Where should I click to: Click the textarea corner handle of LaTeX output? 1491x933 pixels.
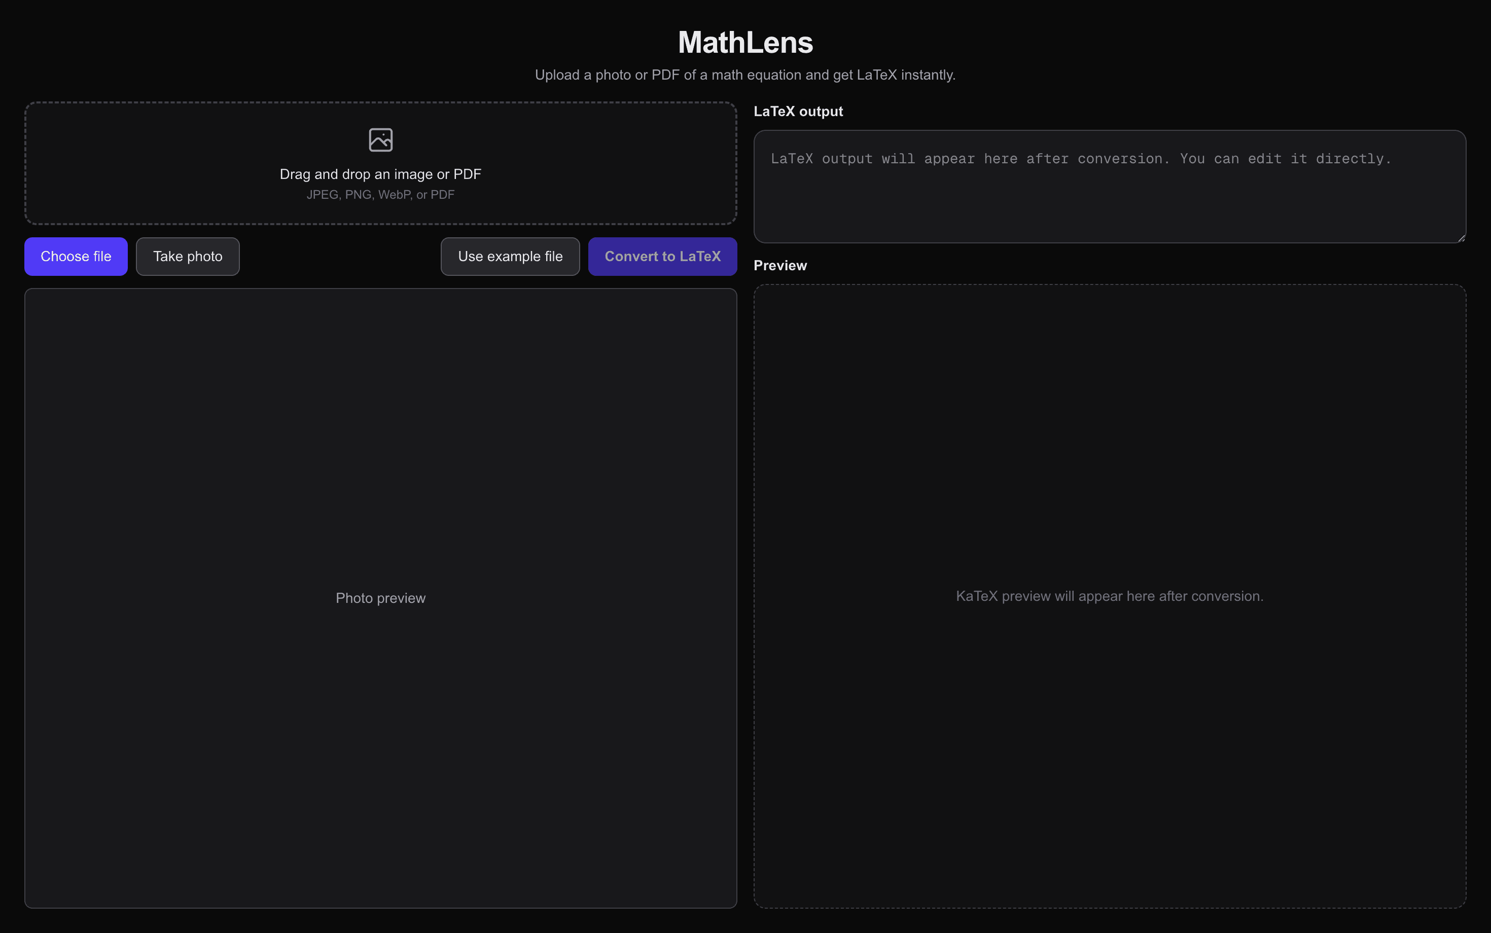click(x=1461, y=238)
